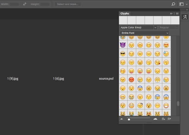Image resolution: width=189 pixels, height=135 pixels.
Task: Select the heart-eyes face emoji glyph
Action: click(x=166, y=45)
